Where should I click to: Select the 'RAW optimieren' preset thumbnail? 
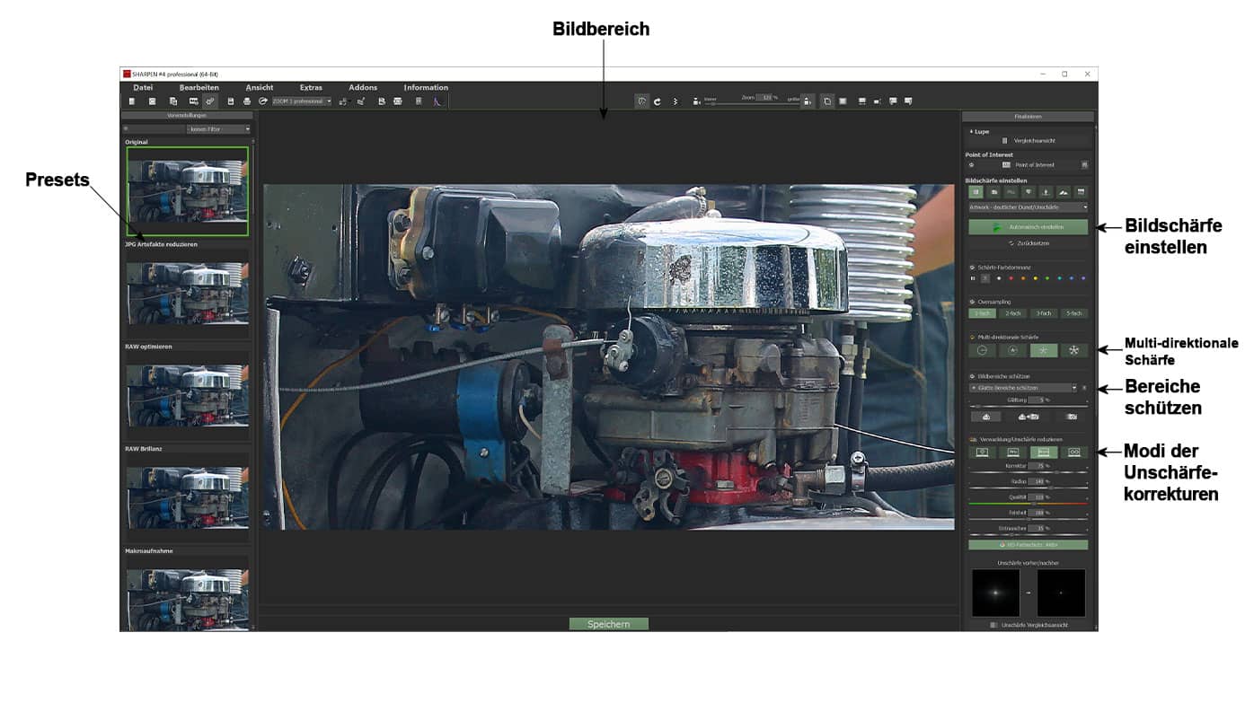(x=187, y=395)
